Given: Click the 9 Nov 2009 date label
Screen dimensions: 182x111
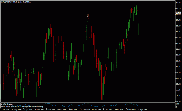Looking at the screenshot, I should pos(62,110).
